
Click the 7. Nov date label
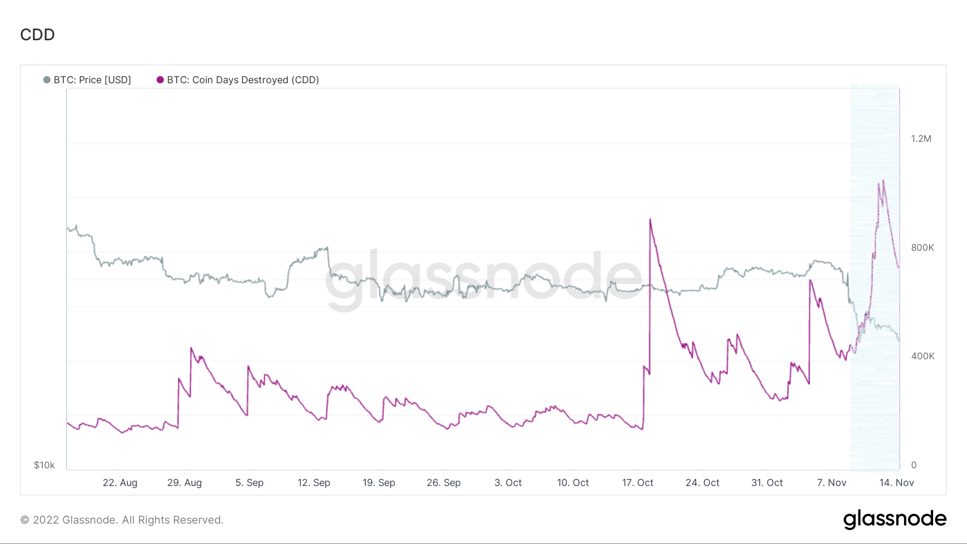[x=832, y=483]
